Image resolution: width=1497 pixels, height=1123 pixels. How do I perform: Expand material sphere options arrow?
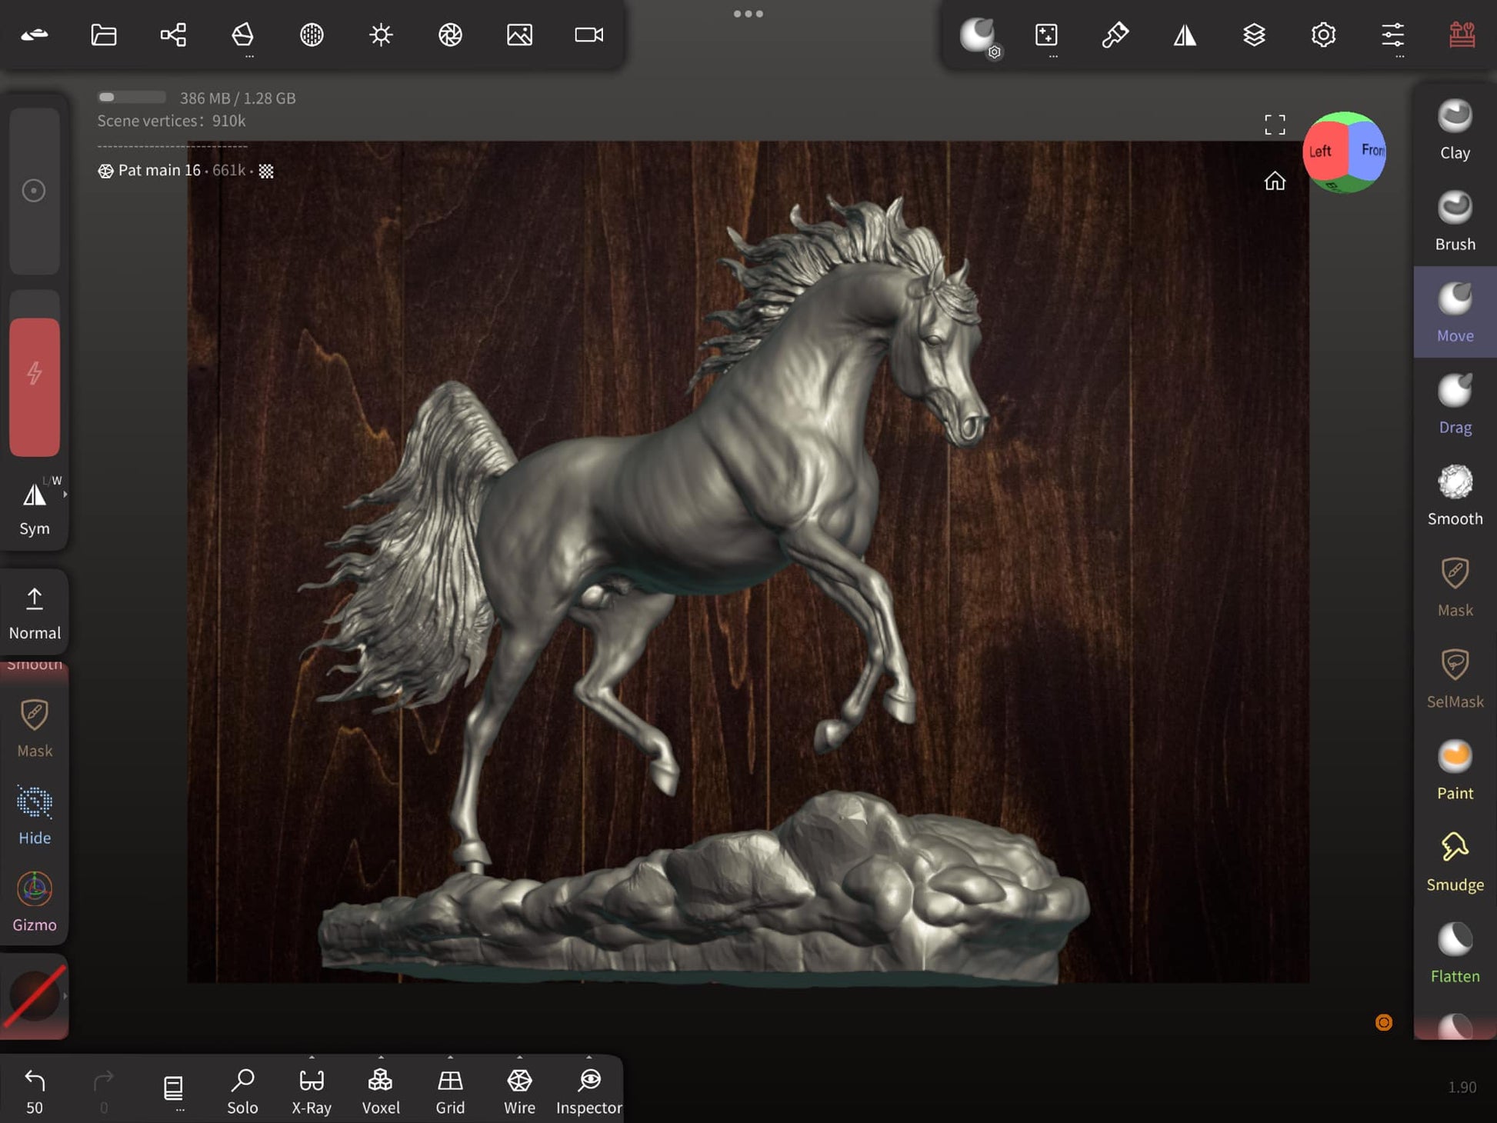65,996
